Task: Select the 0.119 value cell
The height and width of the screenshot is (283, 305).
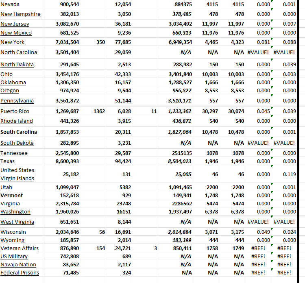Action: point(289,174)
